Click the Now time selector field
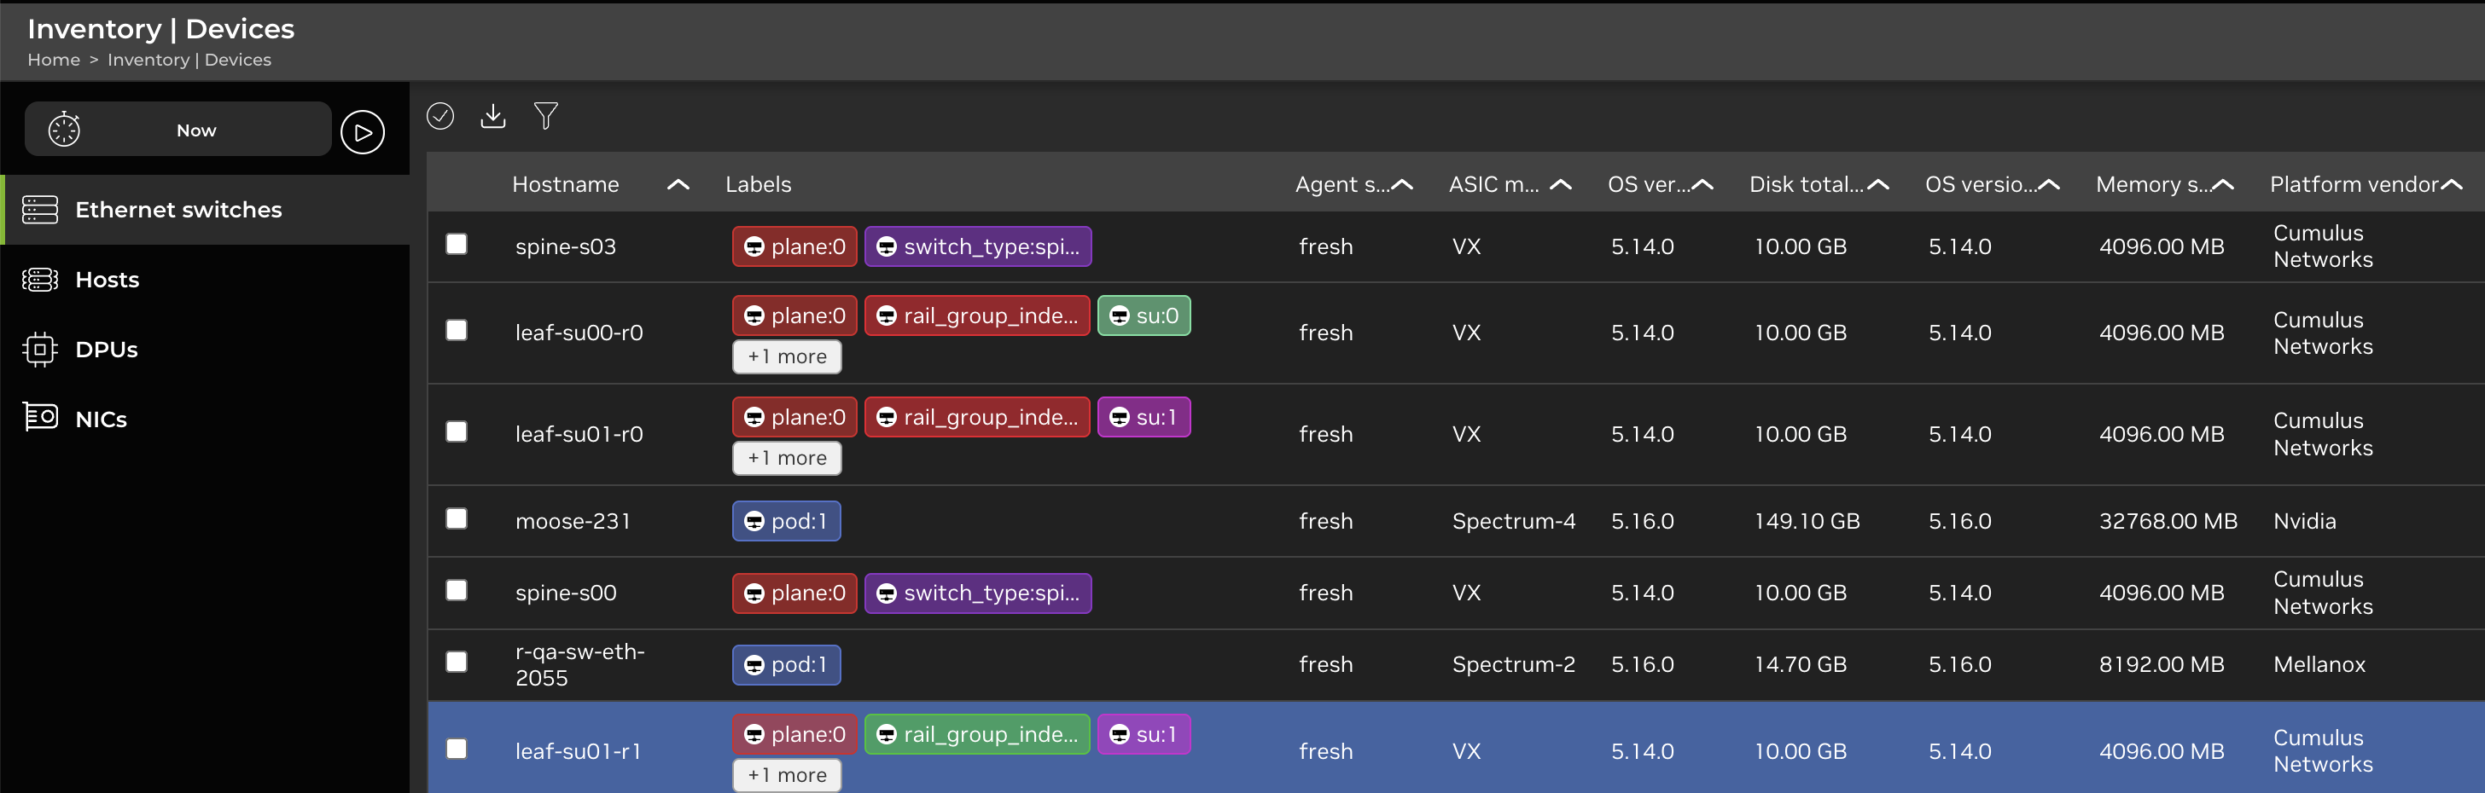 click(195, 130)
